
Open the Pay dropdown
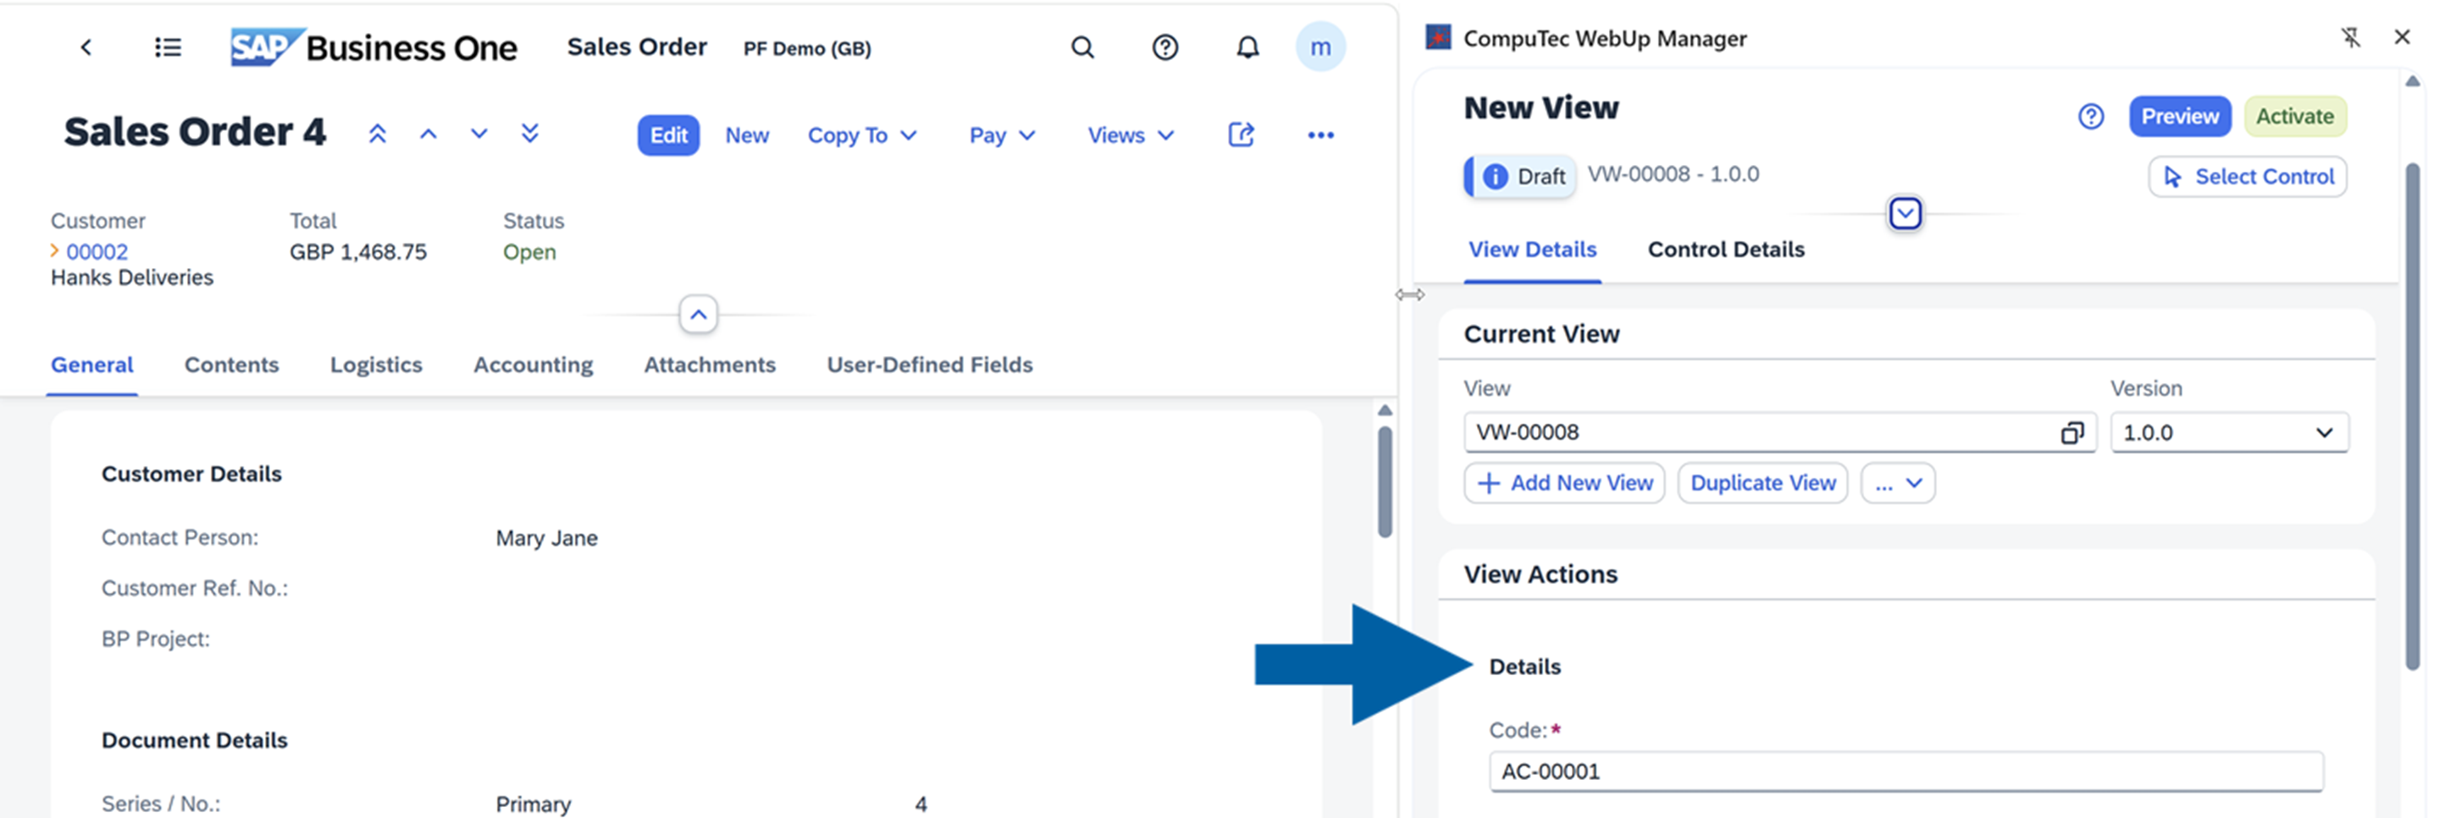pyautogui.click(x=1002, y=135)
